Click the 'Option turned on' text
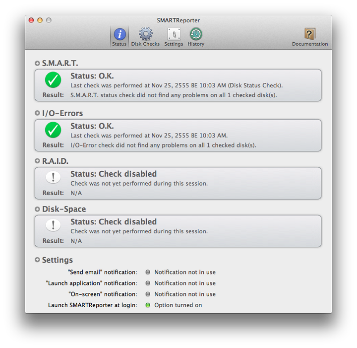This screenshot has height=348, width=357. (x=178, y=305)
